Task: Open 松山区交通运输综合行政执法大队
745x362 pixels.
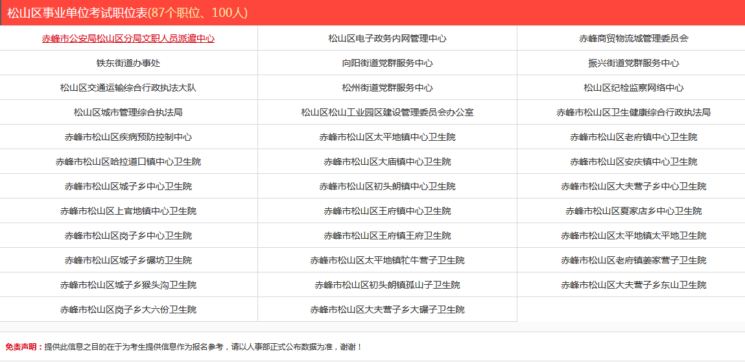Action: [x=128, y=88]
